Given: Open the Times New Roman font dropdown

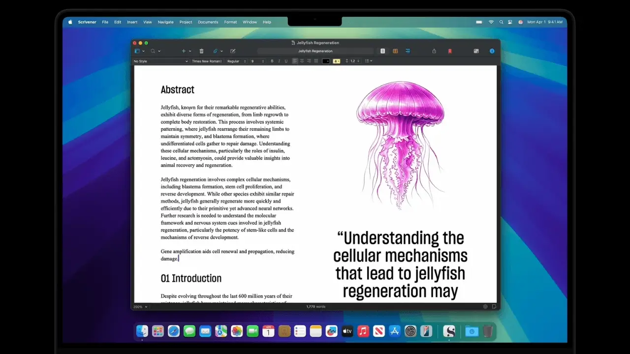Looking at the screenshot, I should click(x=207, y=61).
